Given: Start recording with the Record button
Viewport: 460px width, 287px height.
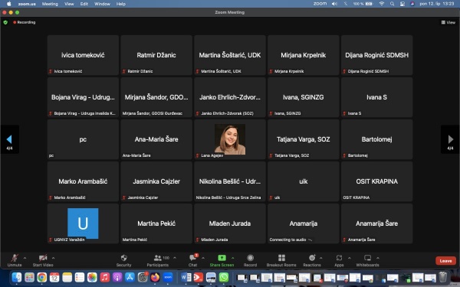Looking at the screenshot, I should [x=250, y=260].
